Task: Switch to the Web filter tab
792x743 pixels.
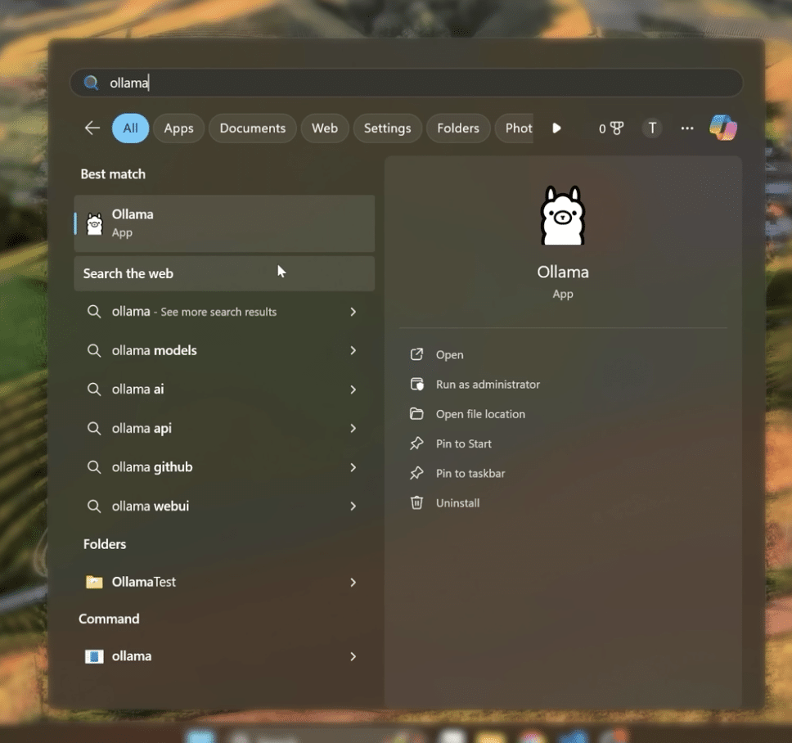Action: pos(325,128)
